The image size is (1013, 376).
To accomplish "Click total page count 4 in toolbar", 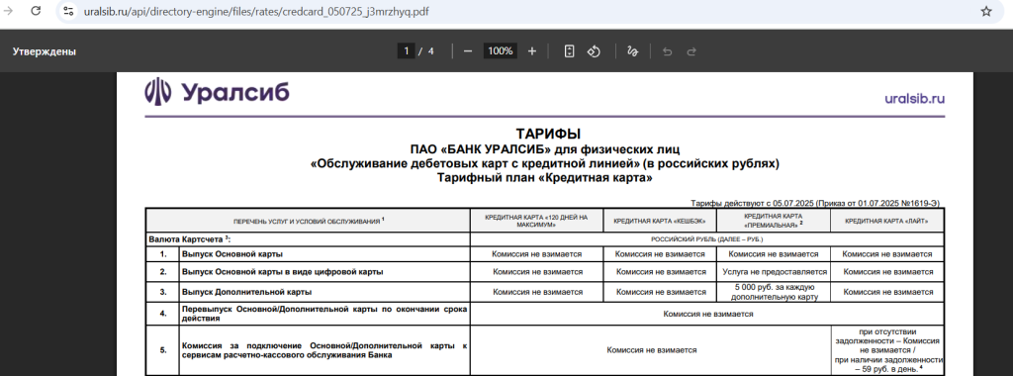I will (x=431, y=51).
